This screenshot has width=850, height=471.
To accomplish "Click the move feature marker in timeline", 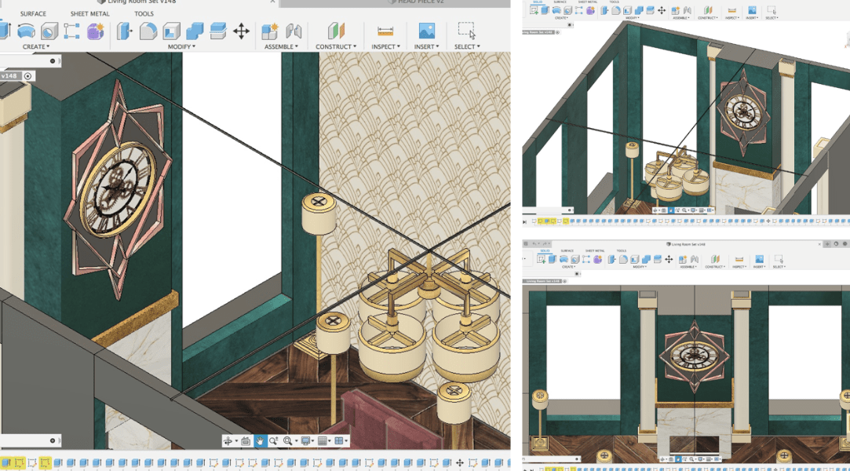I will [460, 463].
